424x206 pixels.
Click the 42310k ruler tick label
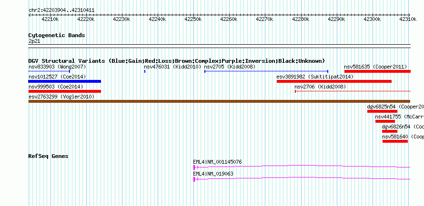tap(407, 19)
